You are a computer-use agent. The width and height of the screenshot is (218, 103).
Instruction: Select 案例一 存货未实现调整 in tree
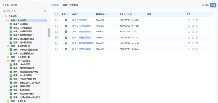click(24, 68)
